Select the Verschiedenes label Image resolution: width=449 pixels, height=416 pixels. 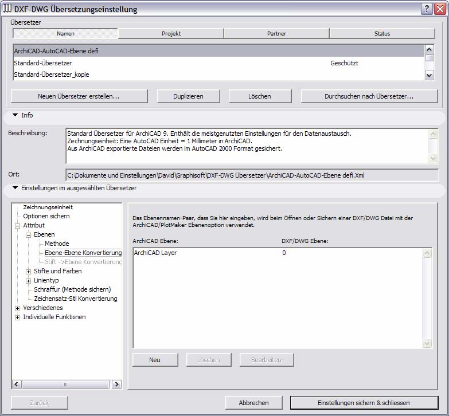42,308
